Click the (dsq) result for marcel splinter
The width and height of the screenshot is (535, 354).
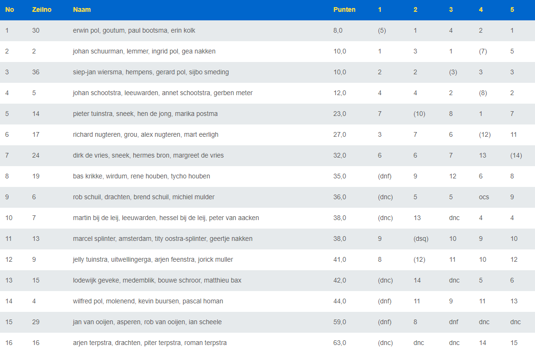(421, 239)
